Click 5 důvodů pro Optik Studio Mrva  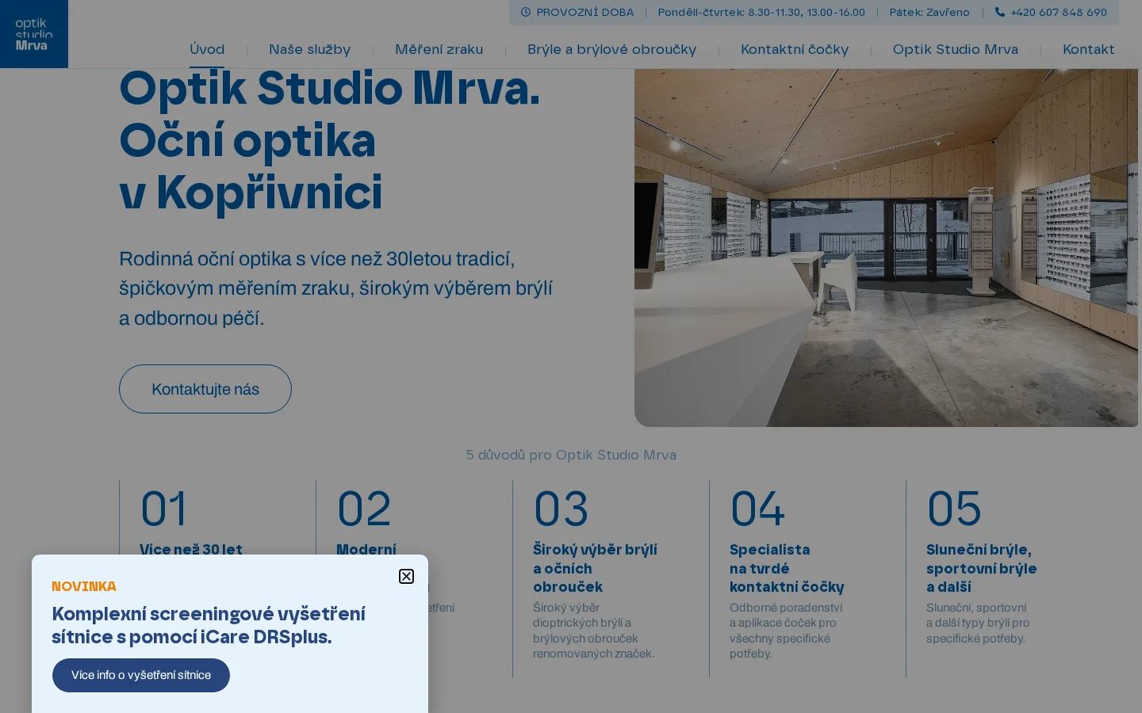tap(571, 455)
